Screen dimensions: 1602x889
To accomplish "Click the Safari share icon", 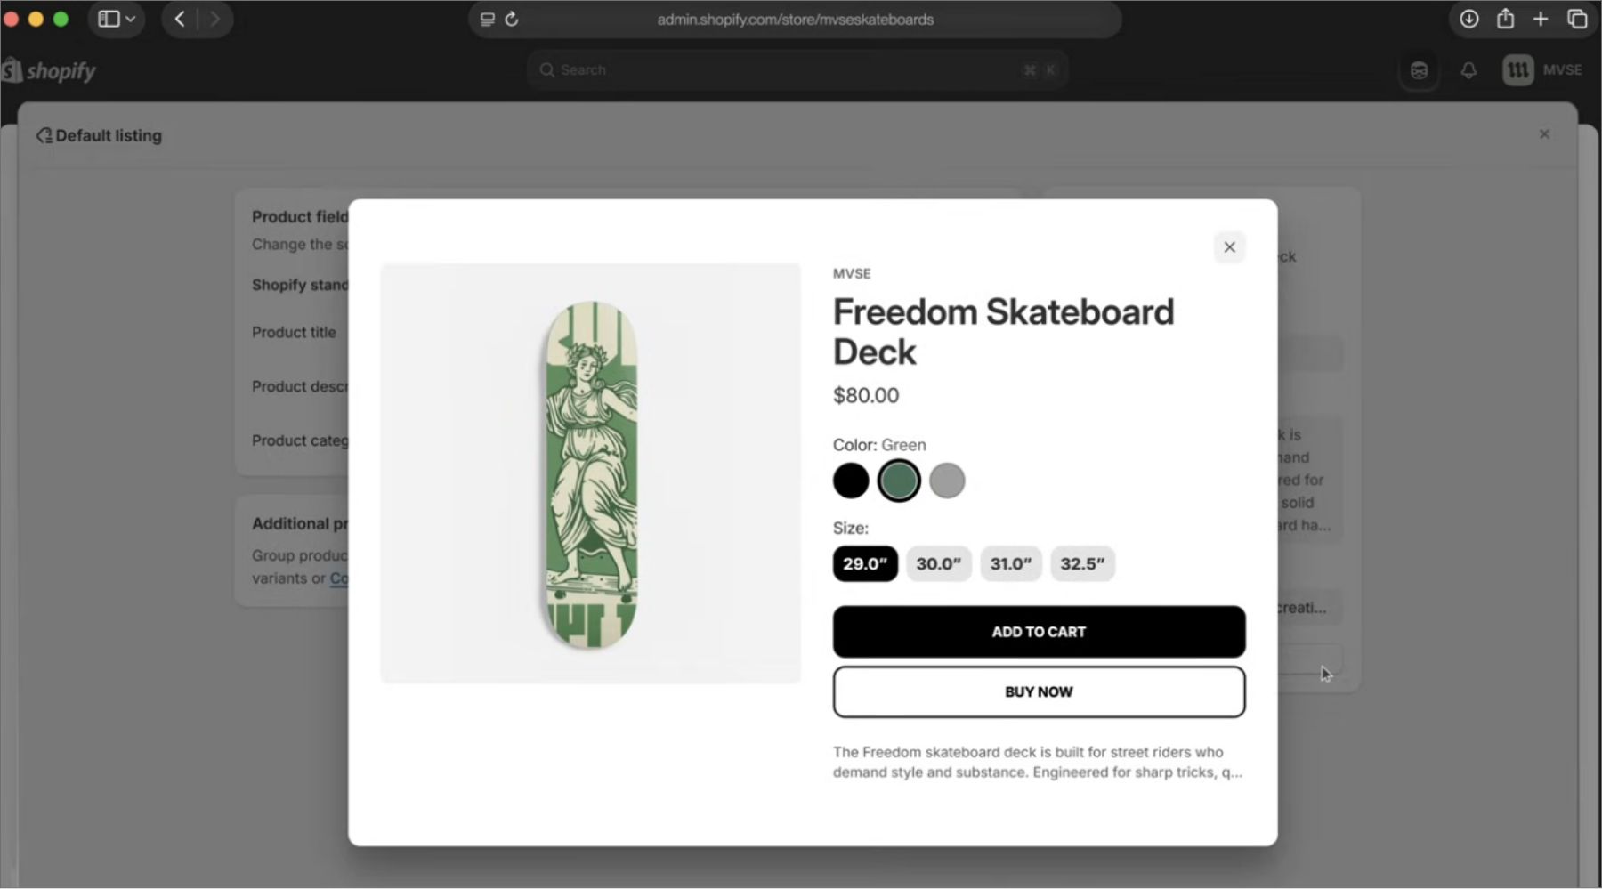I will click(1505, 20).
